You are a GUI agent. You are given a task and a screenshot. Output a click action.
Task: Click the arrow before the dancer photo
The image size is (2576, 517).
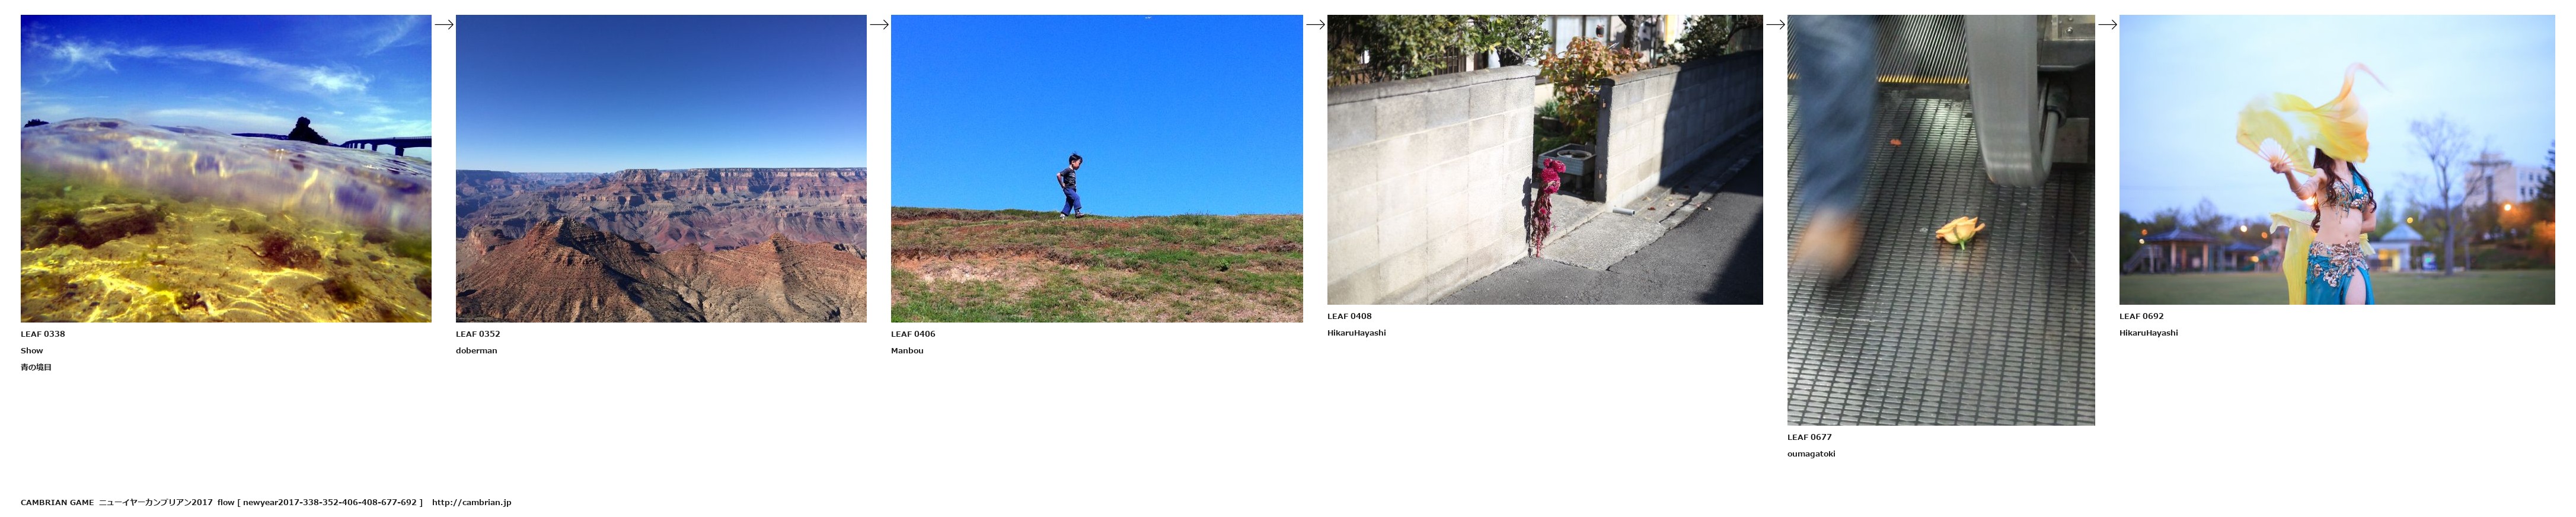click(2107, 24)
